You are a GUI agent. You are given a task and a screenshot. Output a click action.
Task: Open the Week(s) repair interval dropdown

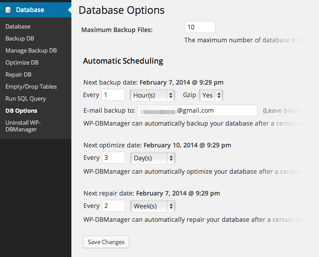[152, 206]
